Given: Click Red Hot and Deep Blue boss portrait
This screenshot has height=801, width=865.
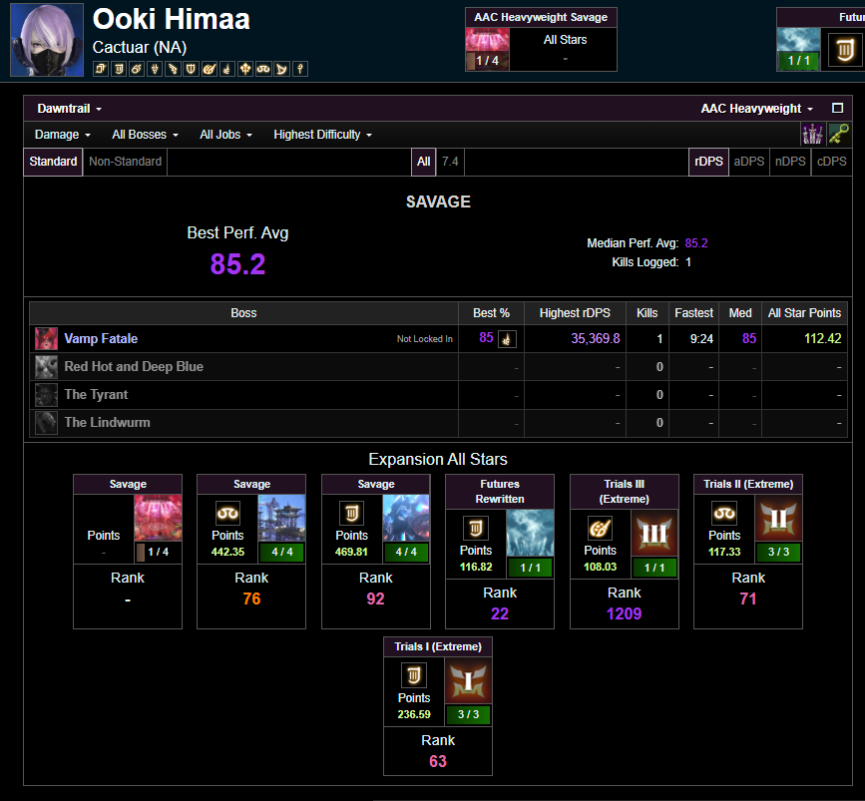Looking at the screenshot, I should 46,367.
